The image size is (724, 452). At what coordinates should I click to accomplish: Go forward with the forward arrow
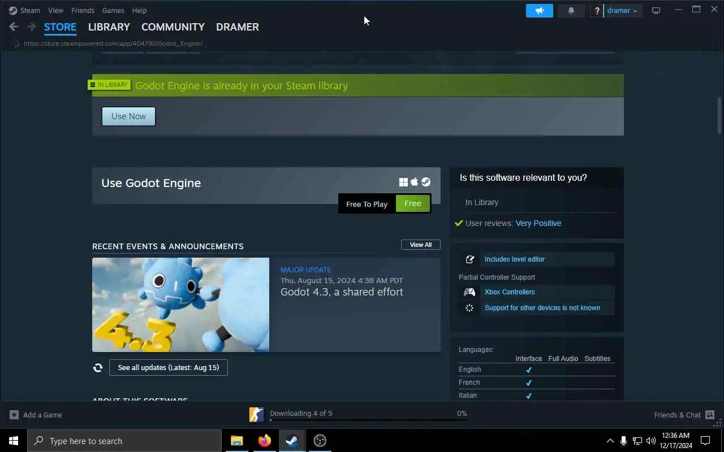coord(32,27)
